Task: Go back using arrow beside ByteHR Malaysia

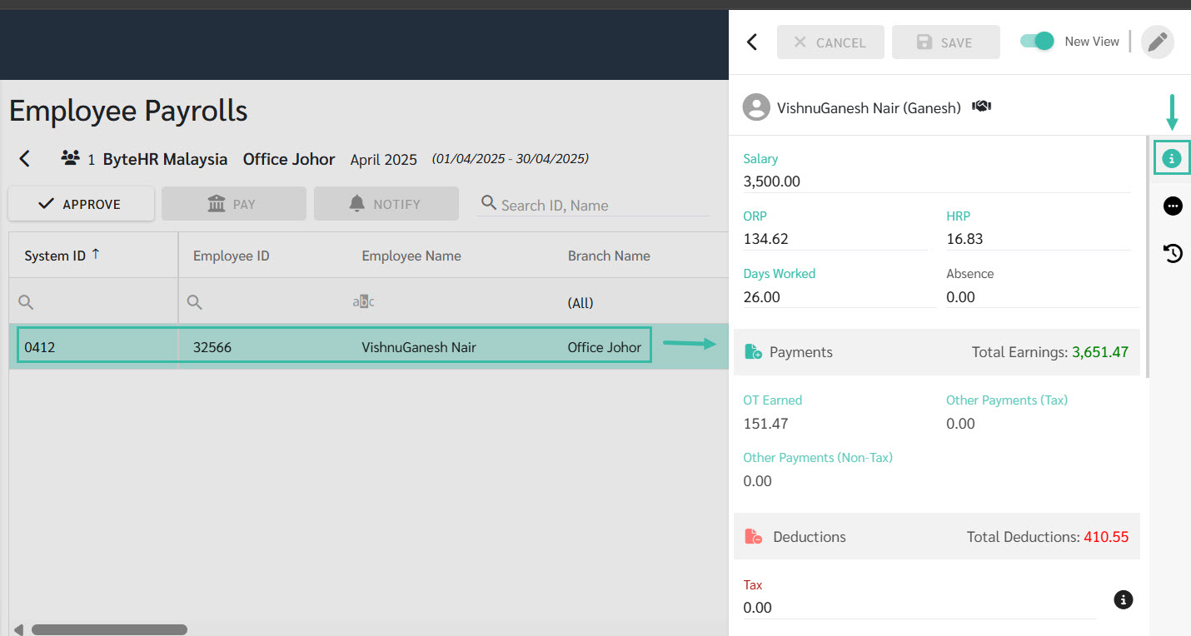Action: coord(25,158)
